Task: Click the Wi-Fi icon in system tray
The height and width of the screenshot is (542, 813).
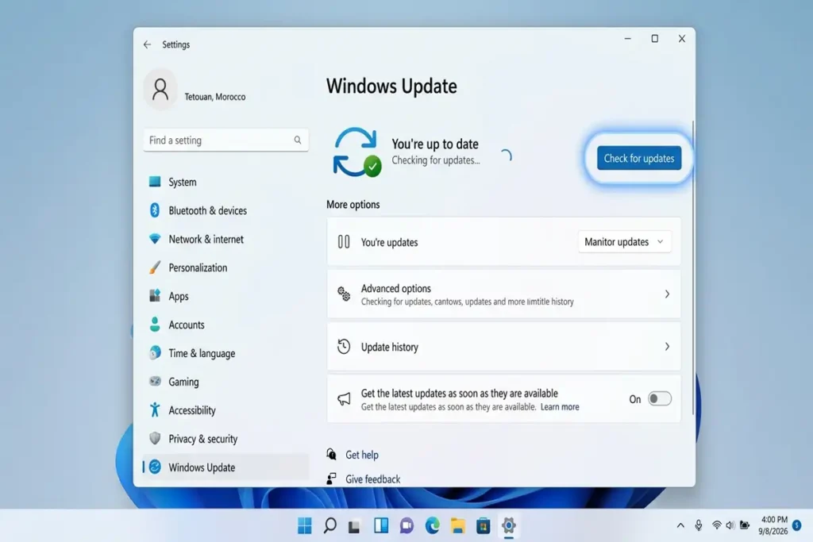Action: (716, 525)
